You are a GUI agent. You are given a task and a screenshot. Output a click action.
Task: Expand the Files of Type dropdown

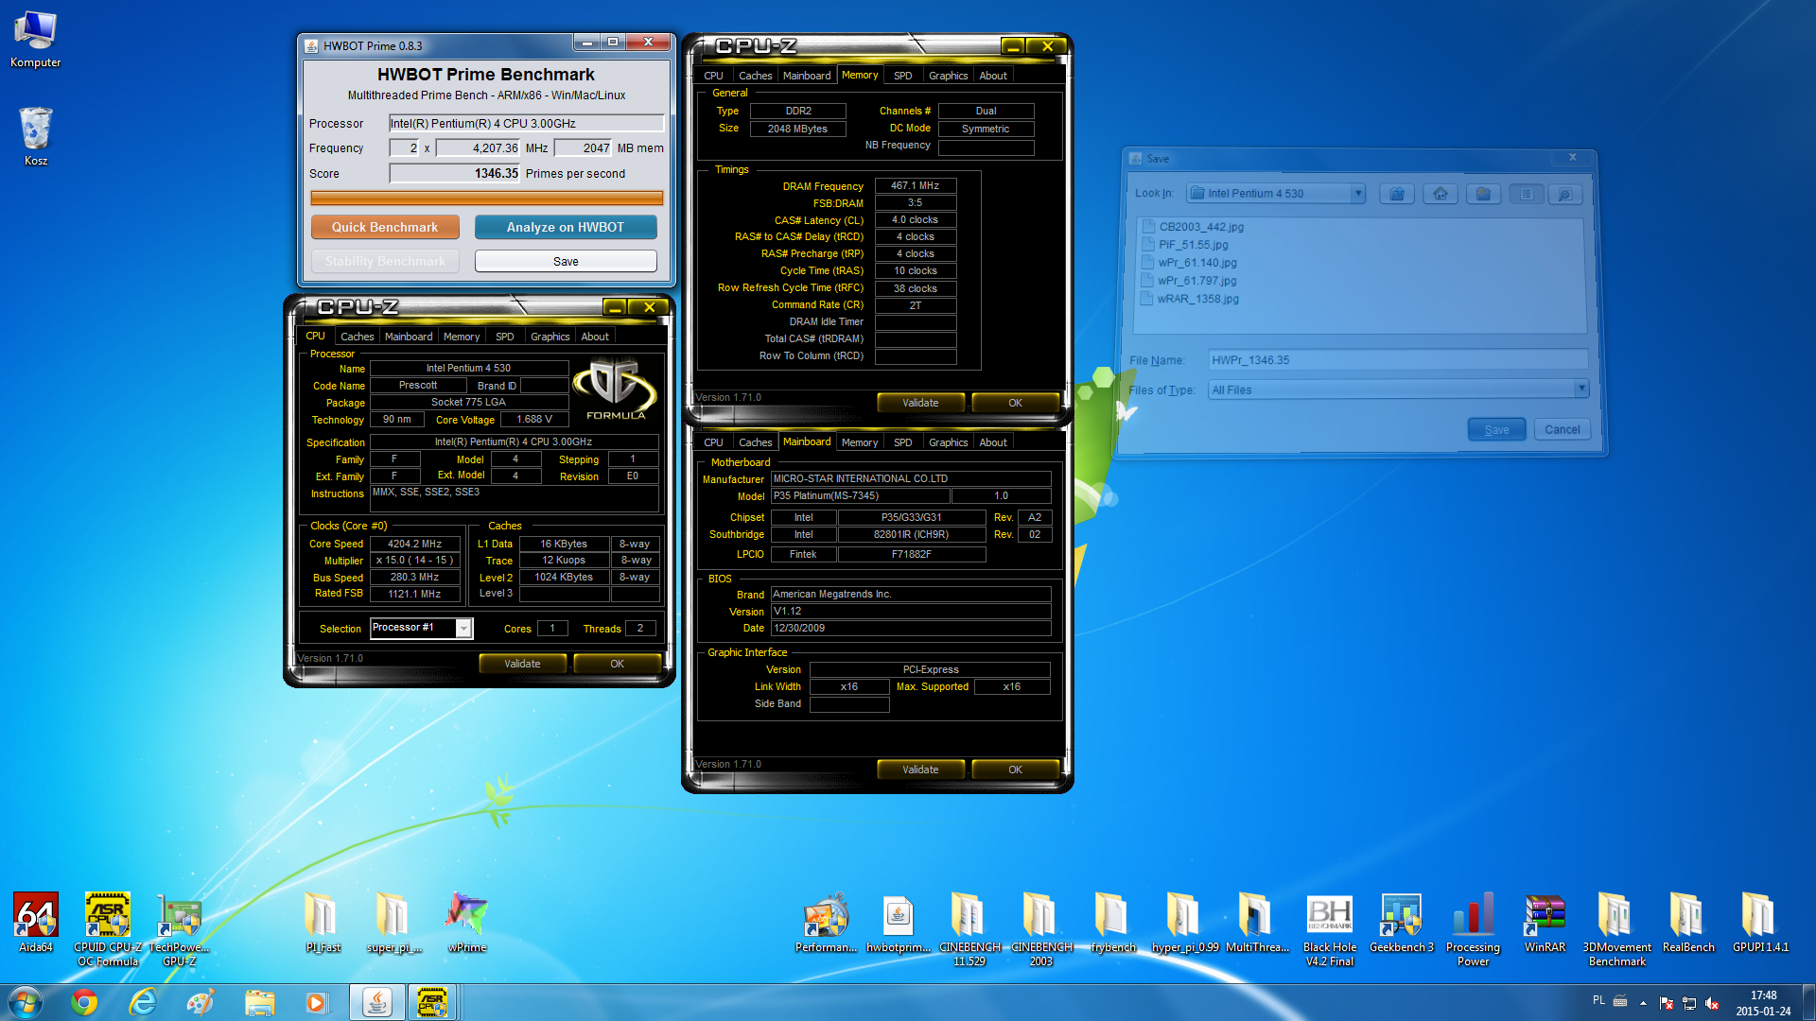pyautogui.click(x=1580, y=389)
